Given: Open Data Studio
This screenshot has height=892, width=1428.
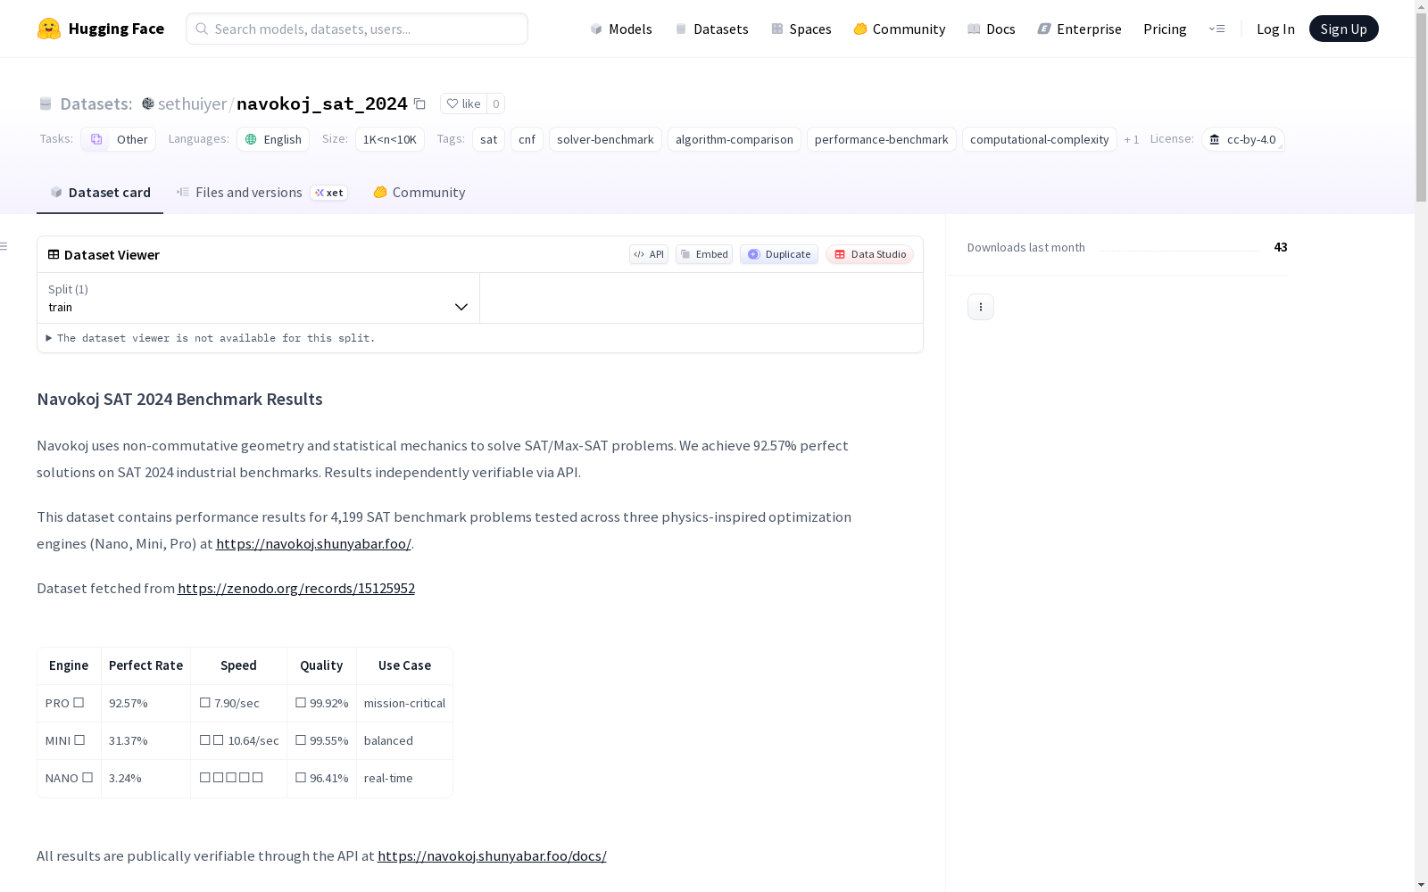Looking at the screenshot, I should (870, 254).
